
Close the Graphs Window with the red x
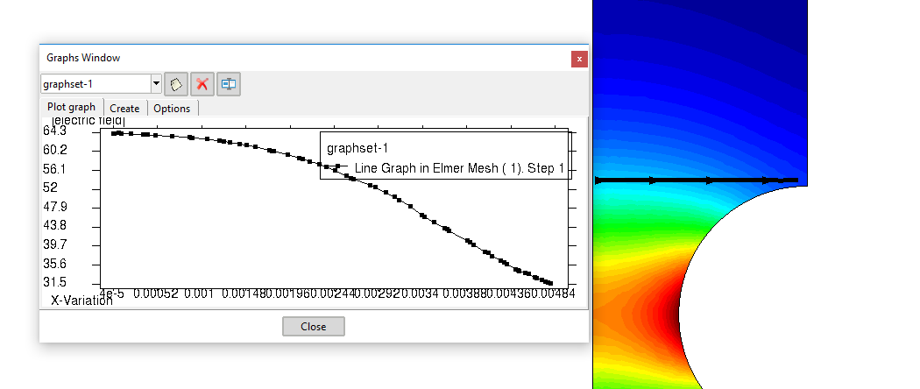579,59
